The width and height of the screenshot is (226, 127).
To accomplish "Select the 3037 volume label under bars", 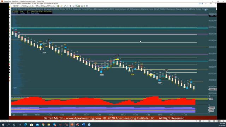I will (x=102, y=75).
